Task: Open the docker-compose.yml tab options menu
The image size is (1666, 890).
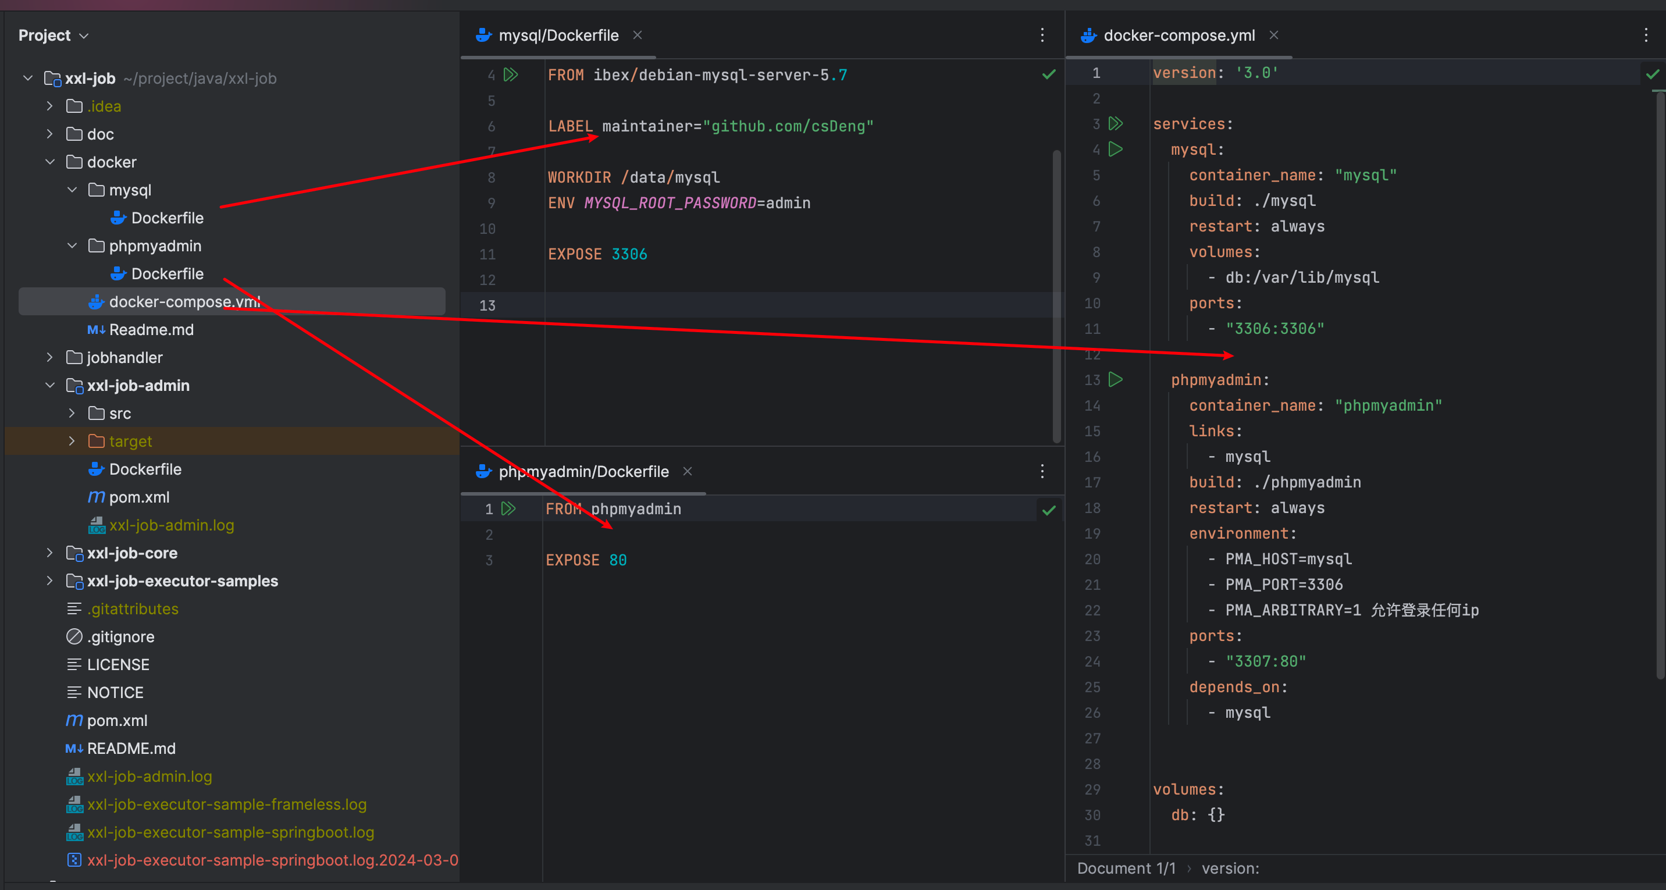Action: [1646, 35]
